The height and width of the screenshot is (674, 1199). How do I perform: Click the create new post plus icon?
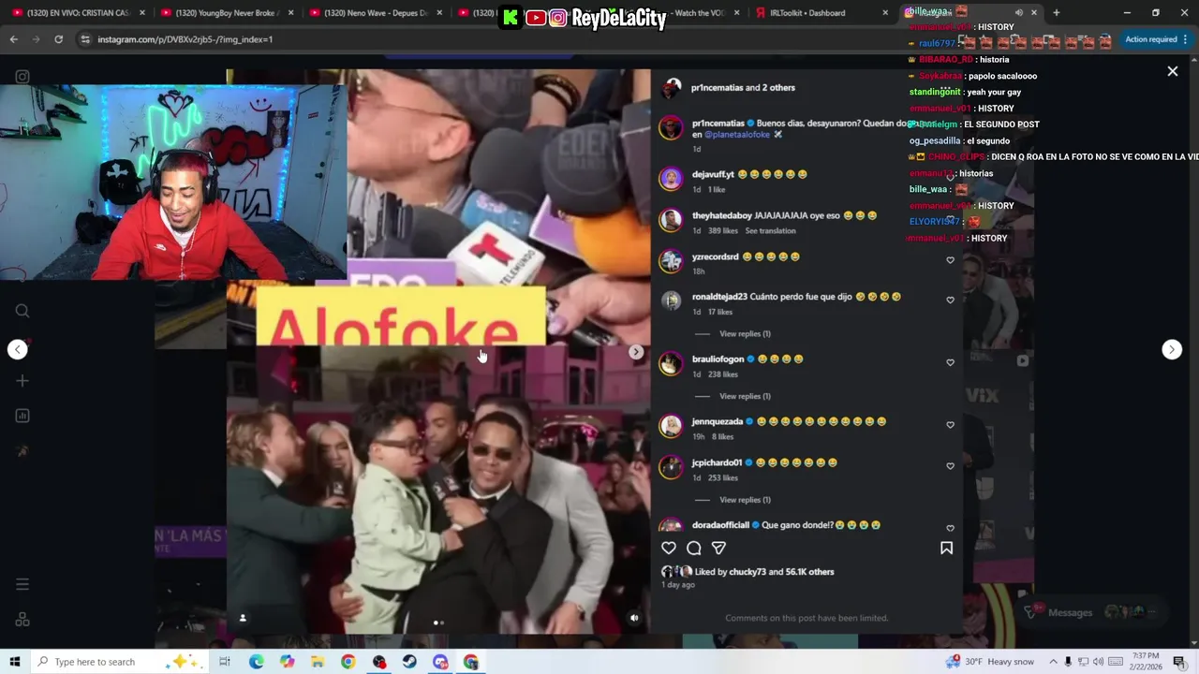click(22, 381)
